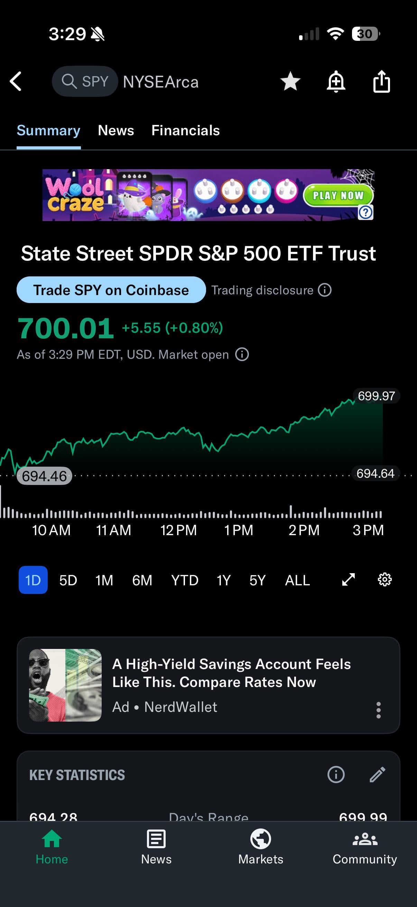The height and width of the screenshot is (907, 417).
Task: Open the High-Yield Savings ad headline
Action: pos(231,673)
